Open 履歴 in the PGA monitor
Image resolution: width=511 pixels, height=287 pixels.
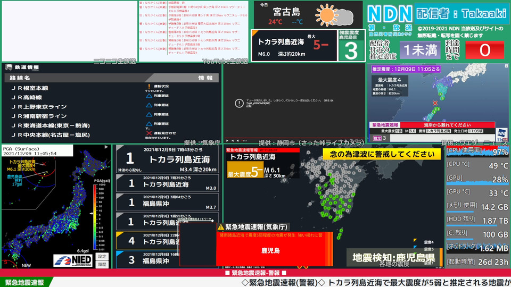[x=102, y=265]
